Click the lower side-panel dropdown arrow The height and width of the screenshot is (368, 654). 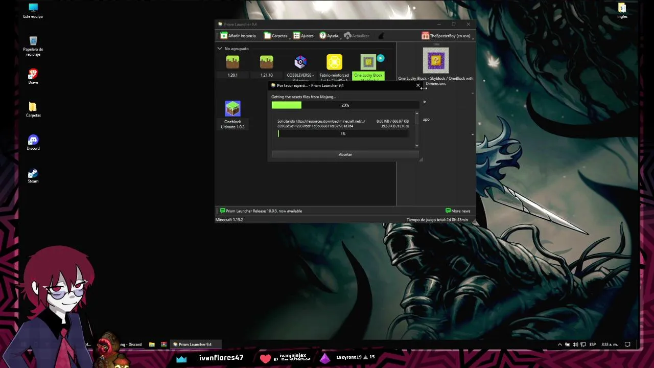[472, 135]
